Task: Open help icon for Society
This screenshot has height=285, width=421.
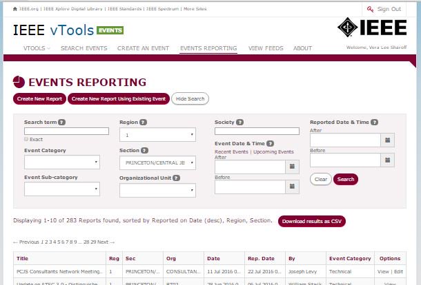Action: 239,122
